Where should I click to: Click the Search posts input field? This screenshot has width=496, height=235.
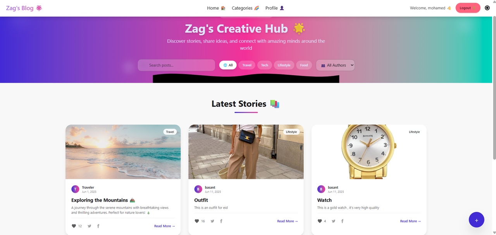click(x=176, y=65)
